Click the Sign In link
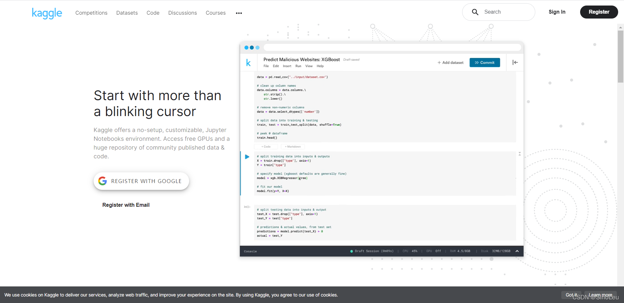 pyautogui.click(x=557, y=12)
